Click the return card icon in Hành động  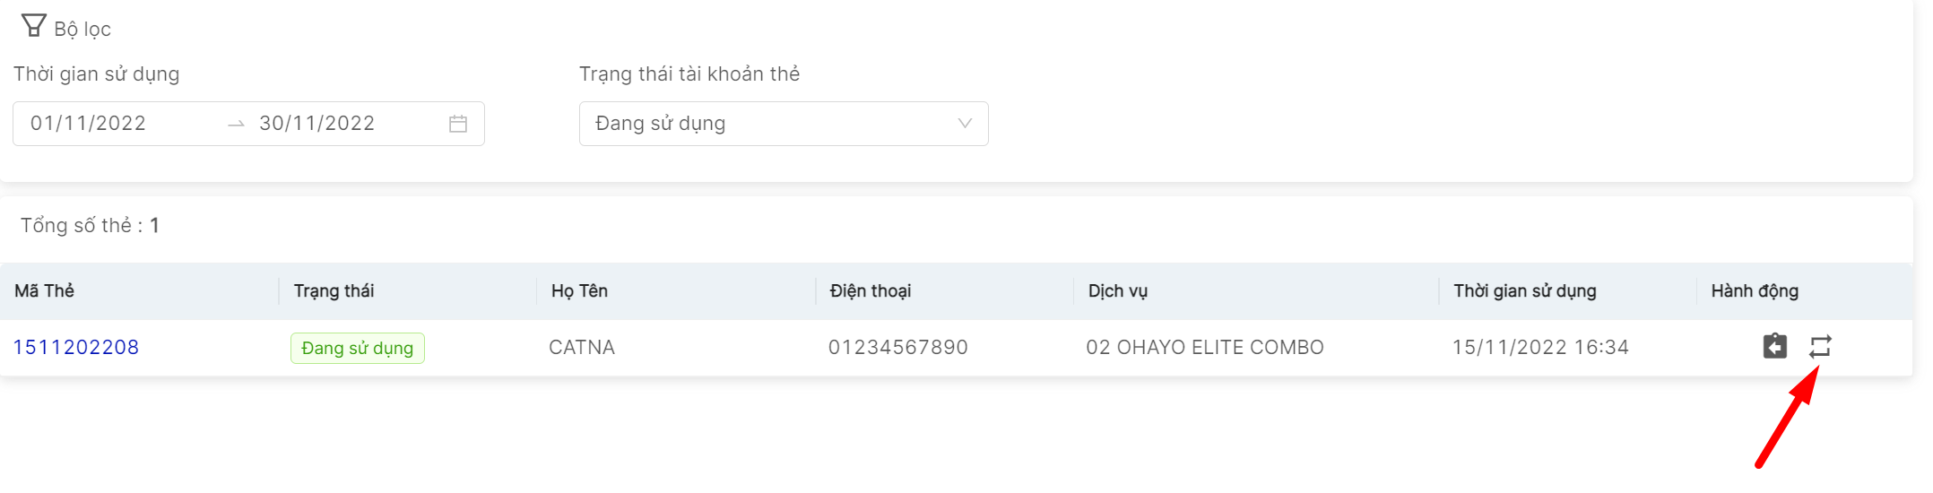[1774, 346]
